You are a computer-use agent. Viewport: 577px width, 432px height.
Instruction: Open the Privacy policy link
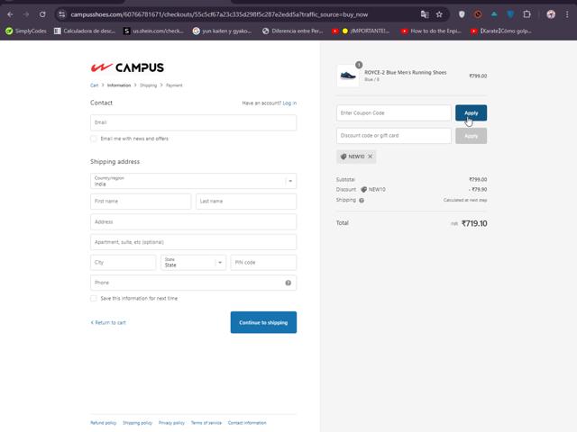coord(171,423)
